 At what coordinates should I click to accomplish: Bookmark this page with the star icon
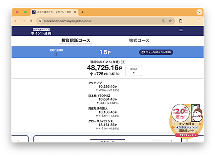pos(170,21)
